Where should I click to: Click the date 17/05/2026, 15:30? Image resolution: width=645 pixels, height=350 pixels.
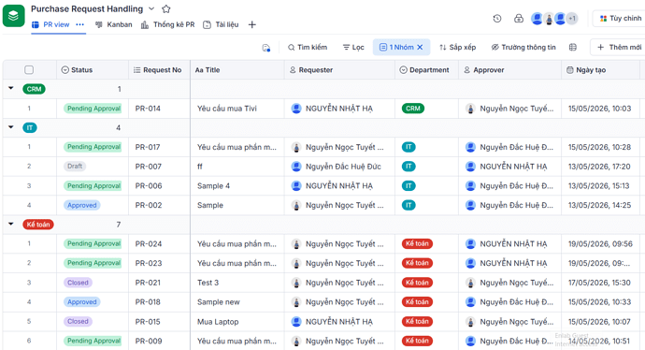coord(599,283)
